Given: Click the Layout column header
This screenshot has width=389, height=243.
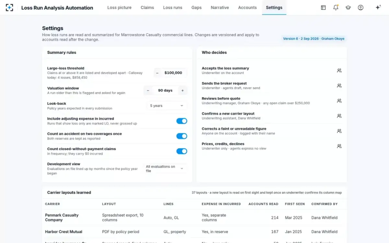Looking at the screenshot, I should (109, 204).
